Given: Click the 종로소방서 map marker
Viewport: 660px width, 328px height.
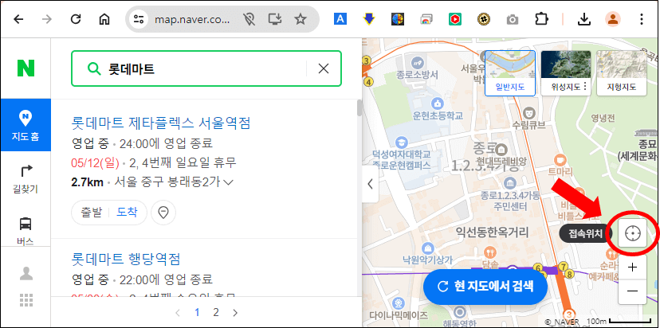Looking at the screenshot, I should tap(418, 62).
